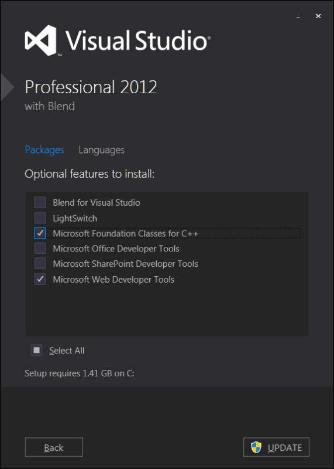This screenshot has width=334, height=469.
Task: Click the Visual Studio logo icon
Action: [41, 40]
